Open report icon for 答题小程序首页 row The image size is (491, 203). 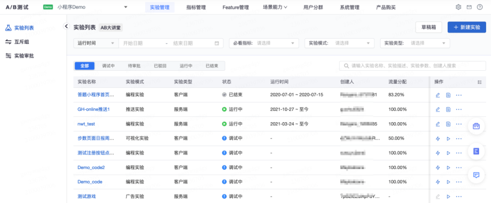coord(448,95)
